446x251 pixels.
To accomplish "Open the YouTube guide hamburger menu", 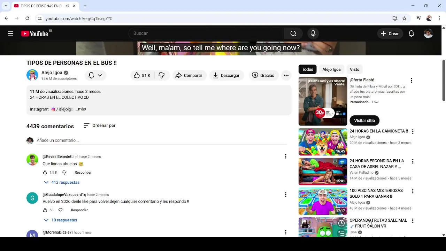I will (10, 33).
